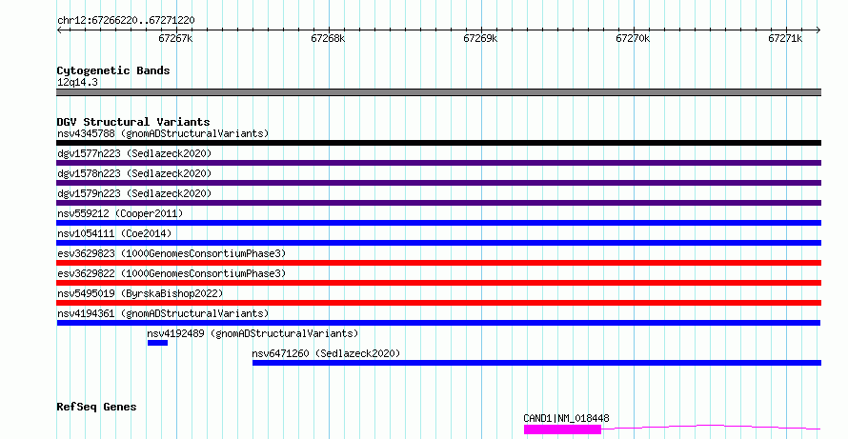Click the 67269k ruler tick label
This screenshot has width=848, height=439.
click(x=480, y=38)
